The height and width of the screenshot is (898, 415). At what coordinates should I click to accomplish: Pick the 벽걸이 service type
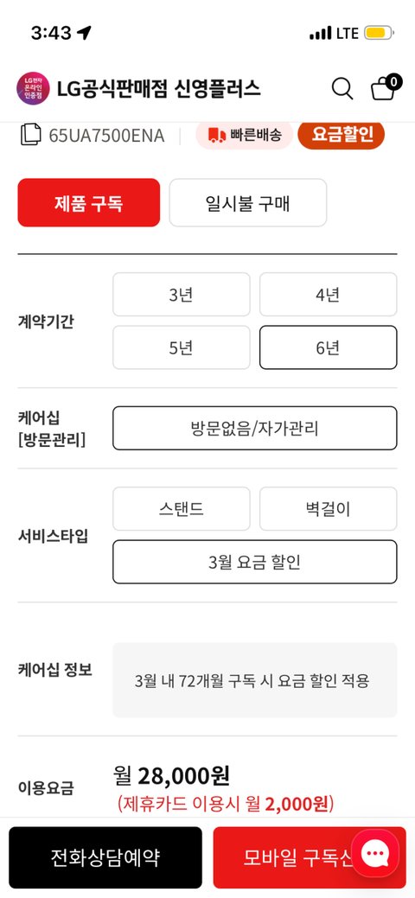[x=328, y=508]
